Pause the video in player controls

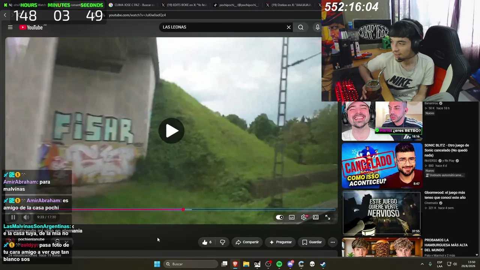13,217
